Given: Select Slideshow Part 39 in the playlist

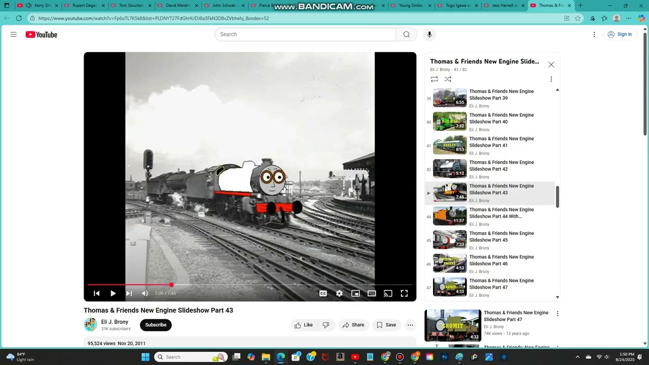Looking at the screenshot, I should click(x=490, y=98).
